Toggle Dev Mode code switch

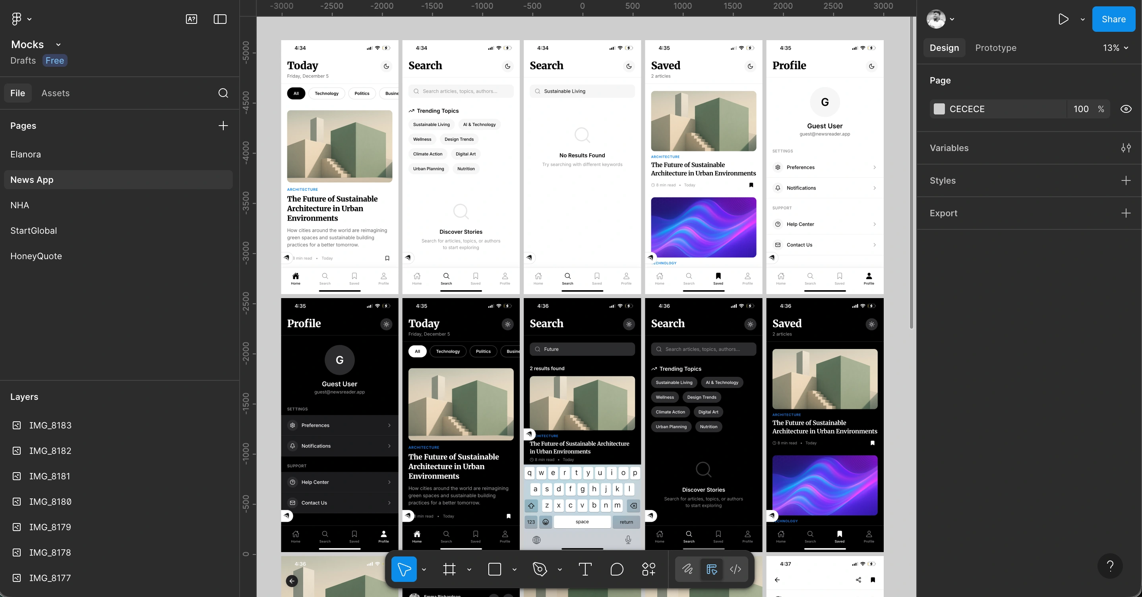tap(735, 569)
